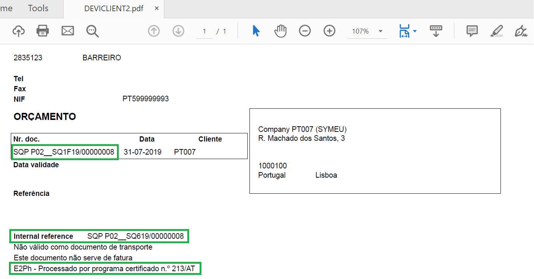The height and width of the screenshot is (279, 534).
Task: Open the 107% zoom dropdown
Action: [x=381, y=31]
